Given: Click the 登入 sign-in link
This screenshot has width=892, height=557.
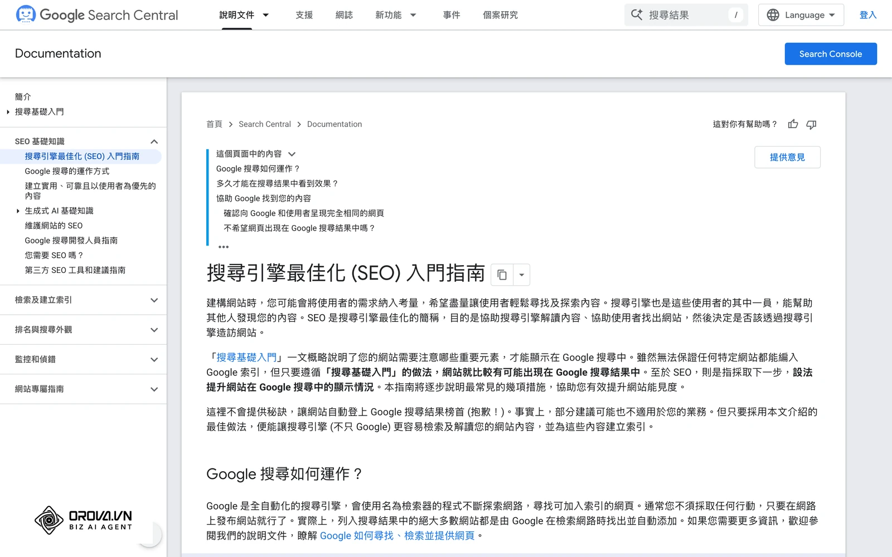Looking at the screenshot, I should pos(868,15).
